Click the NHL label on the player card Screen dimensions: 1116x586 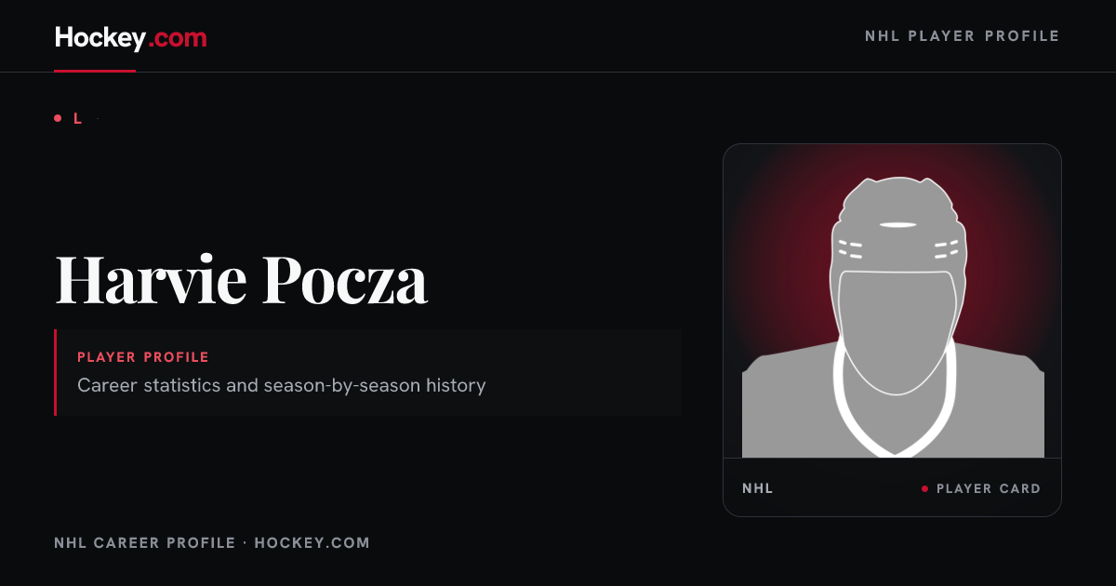pos(758,488)
